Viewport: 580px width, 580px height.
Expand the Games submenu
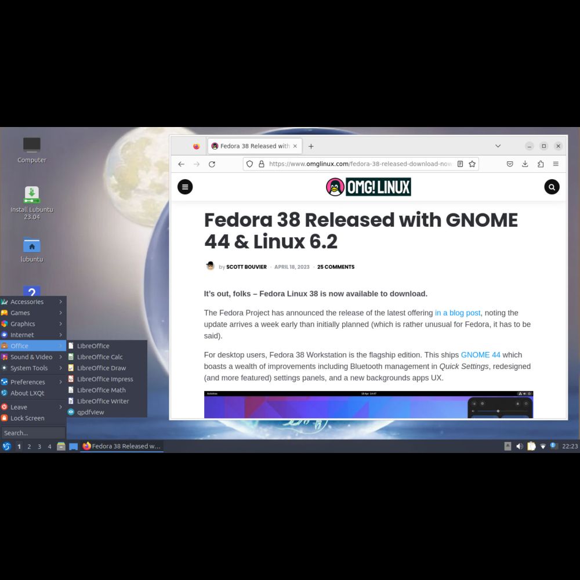pyautogui.click(x=33, y=313)
